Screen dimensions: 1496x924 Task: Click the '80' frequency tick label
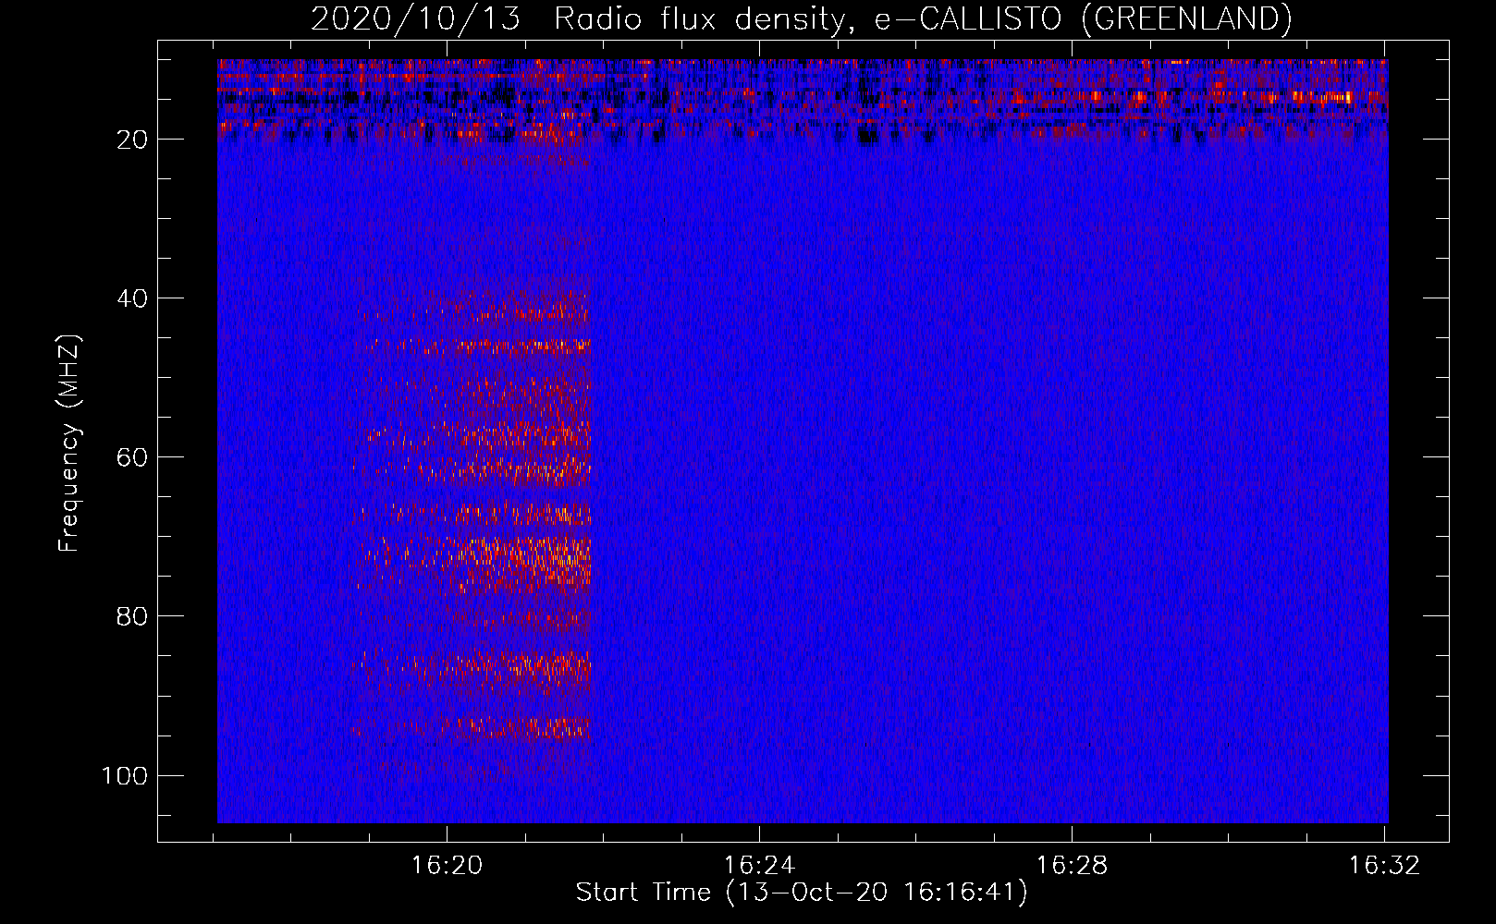click(x=132, y=616)
